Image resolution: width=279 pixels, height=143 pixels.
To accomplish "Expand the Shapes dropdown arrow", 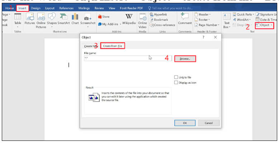I will [52, 27].
